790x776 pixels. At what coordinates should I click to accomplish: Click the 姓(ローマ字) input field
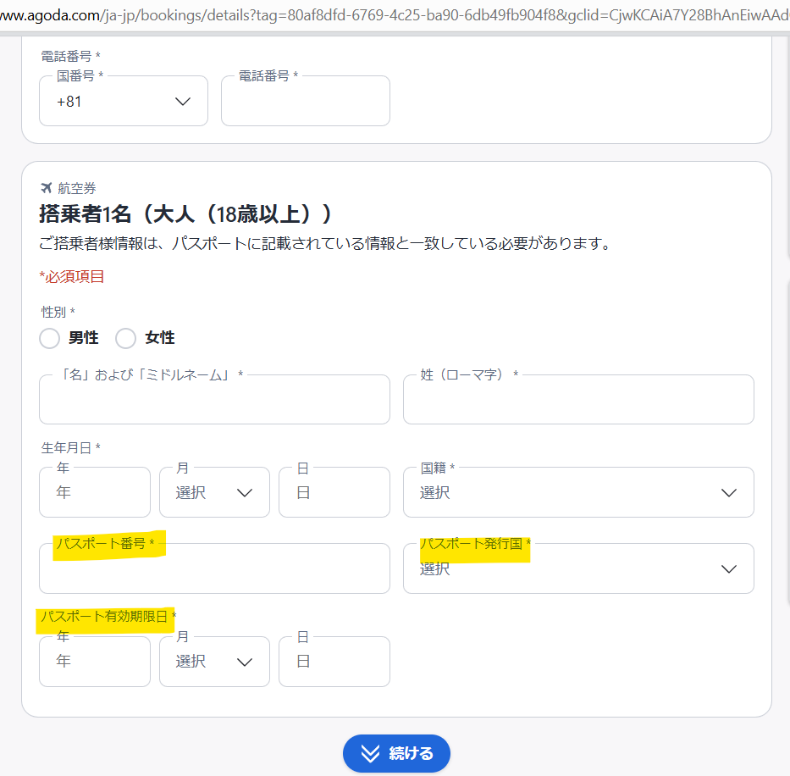point(578,399)
